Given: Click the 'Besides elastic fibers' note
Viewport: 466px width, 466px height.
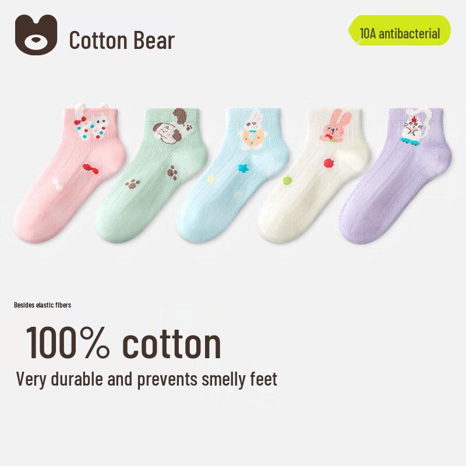Looking at the screenshot, I should point(43,305).
